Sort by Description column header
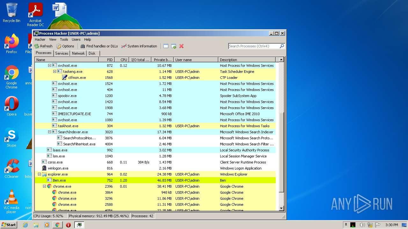The image size is (408, 229). click(247, 60)
